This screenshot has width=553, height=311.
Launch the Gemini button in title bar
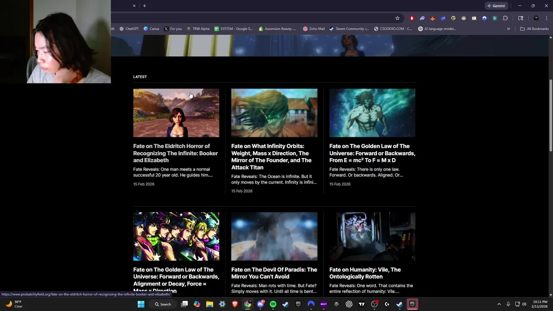coord(496,6)
